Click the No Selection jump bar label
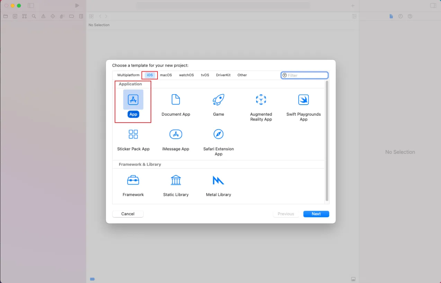441x283 pixels. pos(99,25)
